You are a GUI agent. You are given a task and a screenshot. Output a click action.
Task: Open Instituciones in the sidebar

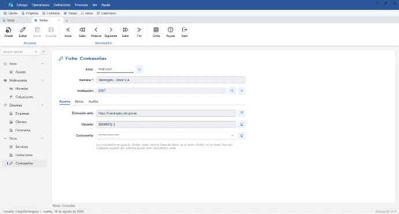[x=23, y=155]
